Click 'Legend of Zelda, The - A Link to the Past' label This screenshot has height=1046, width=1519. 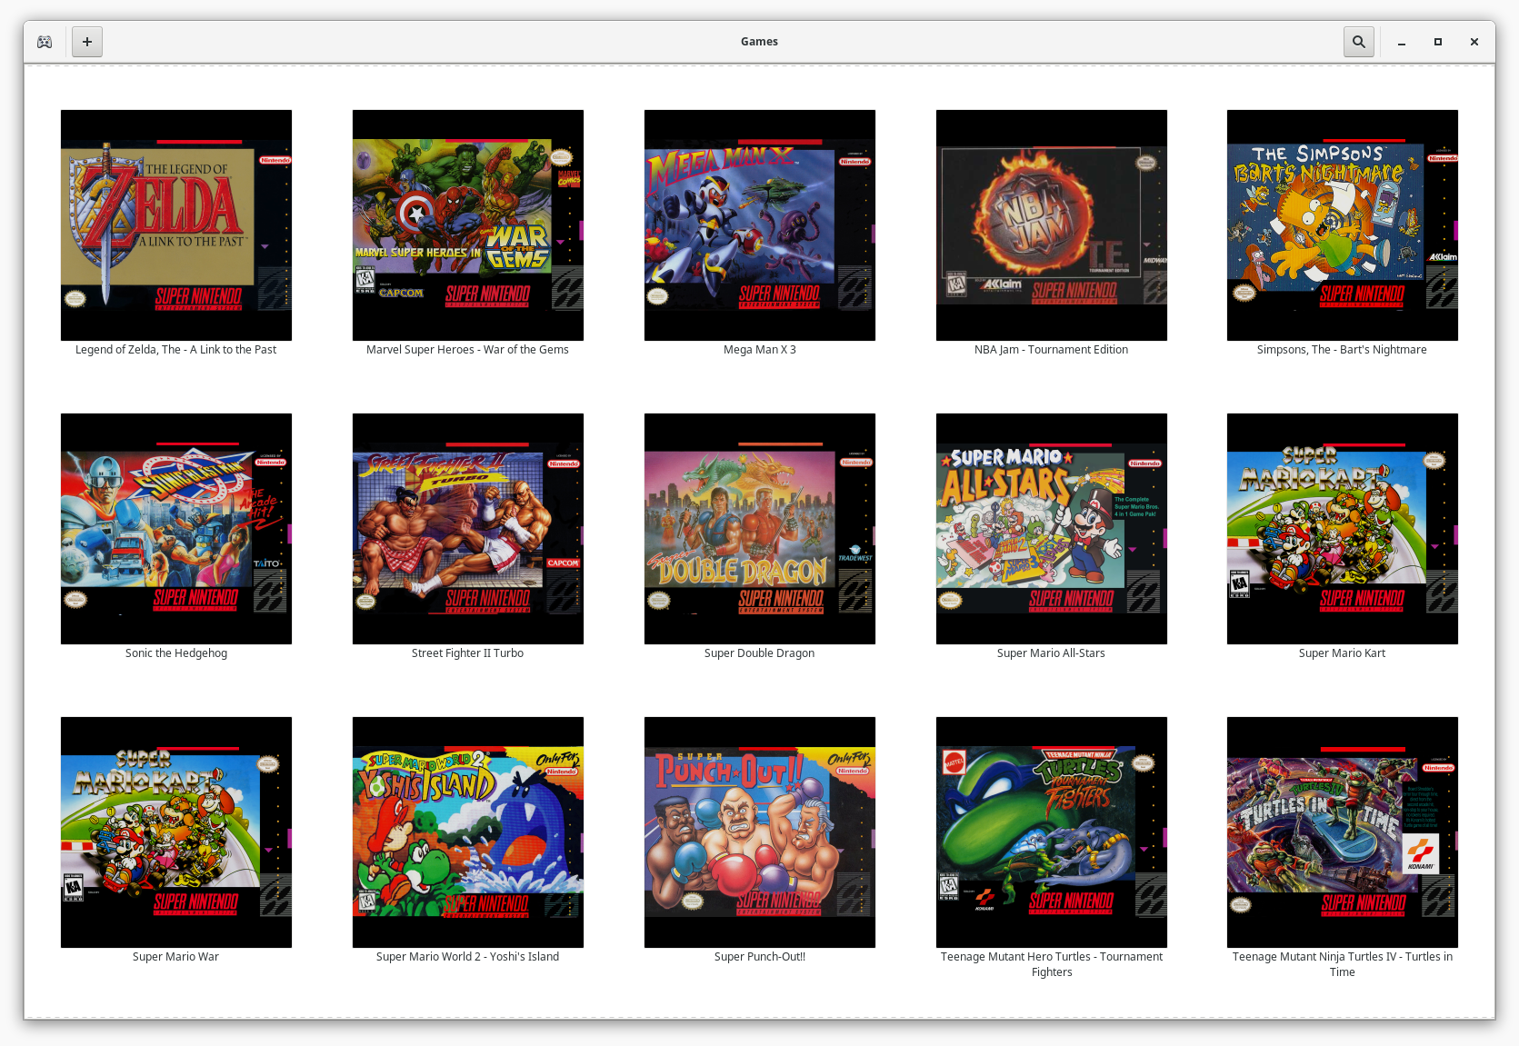[x=176, y=350]
